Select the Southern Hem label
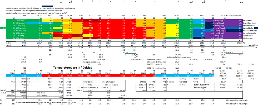Screen dimensions: 258x105 click(161, 68)
